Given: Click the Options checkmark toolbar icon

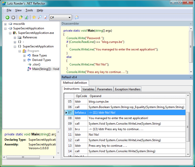Looking at the screenshot, I should pos(46,17).
